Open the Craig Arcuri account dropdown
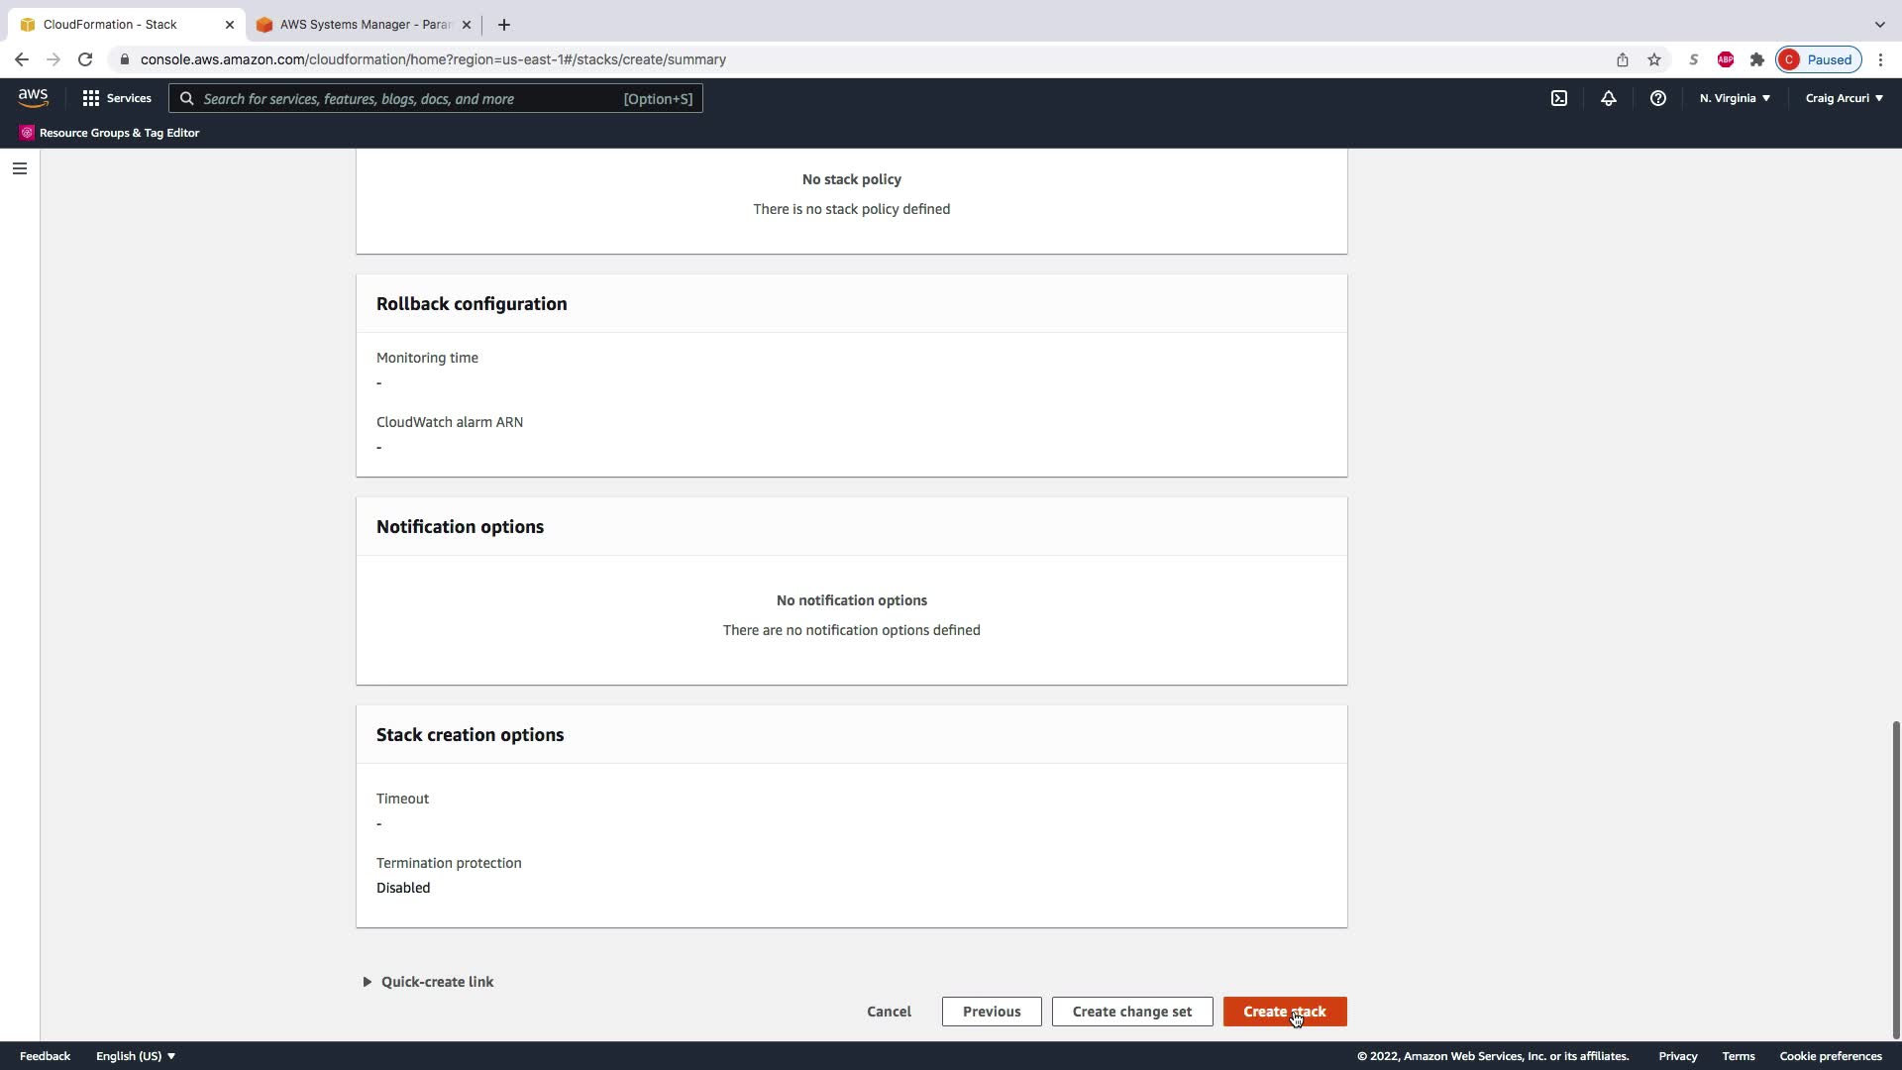The height and width of the screenshot is (1070, 1902). click(x=1844, y=98)
